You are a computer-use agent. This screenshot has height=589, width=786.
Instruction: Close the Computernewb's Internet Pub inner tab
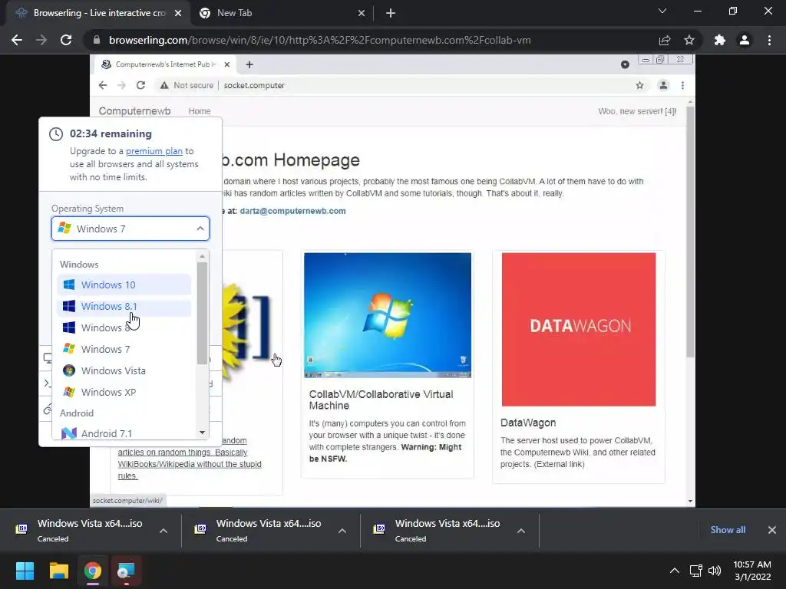pos(226,64)
